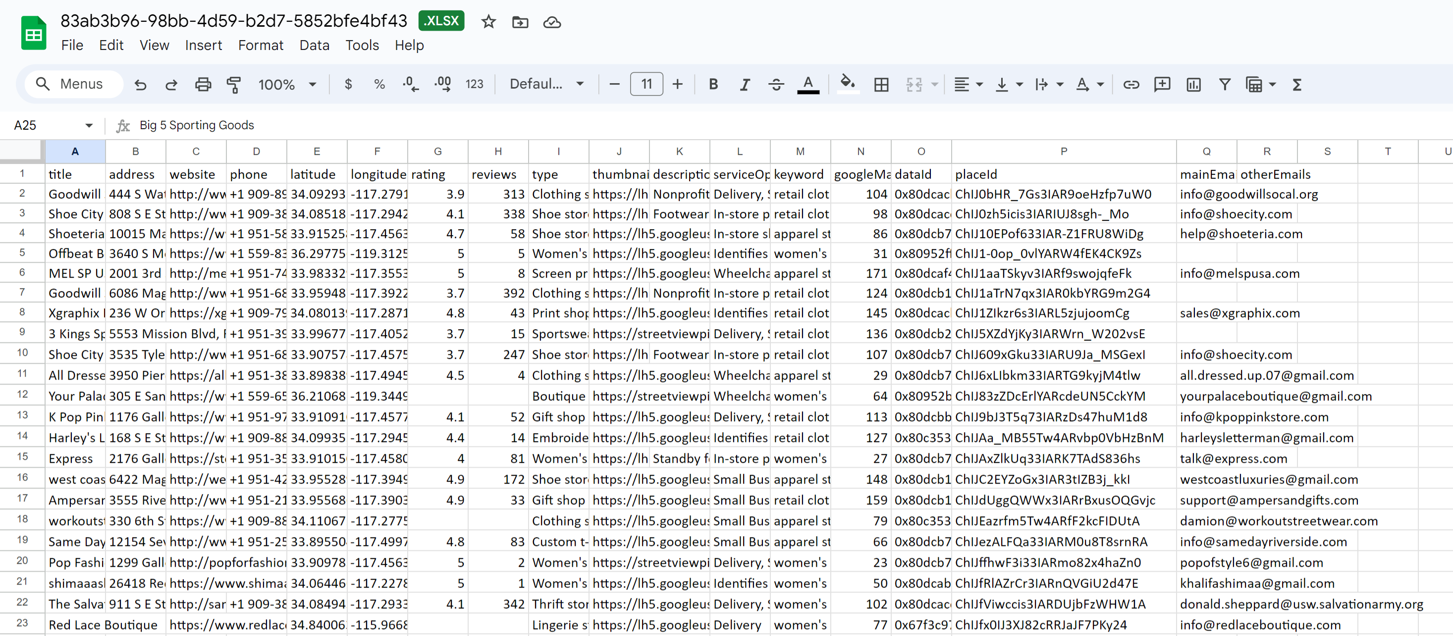Format as currency with dollar icon
Image resolution: width=1453 pixels, height=636 pixels.
[348, 85]
